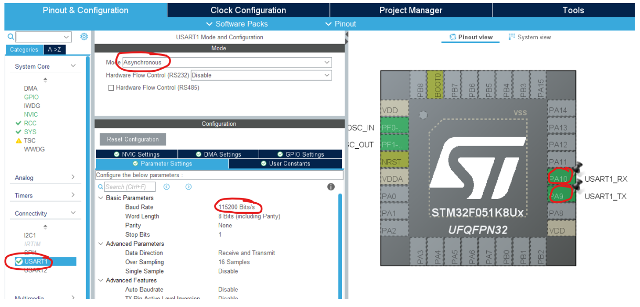The height and width of the screenshot is (307, 640).
Task: Click the configuration panel vertical scrollbar
Action: [339, 246]
